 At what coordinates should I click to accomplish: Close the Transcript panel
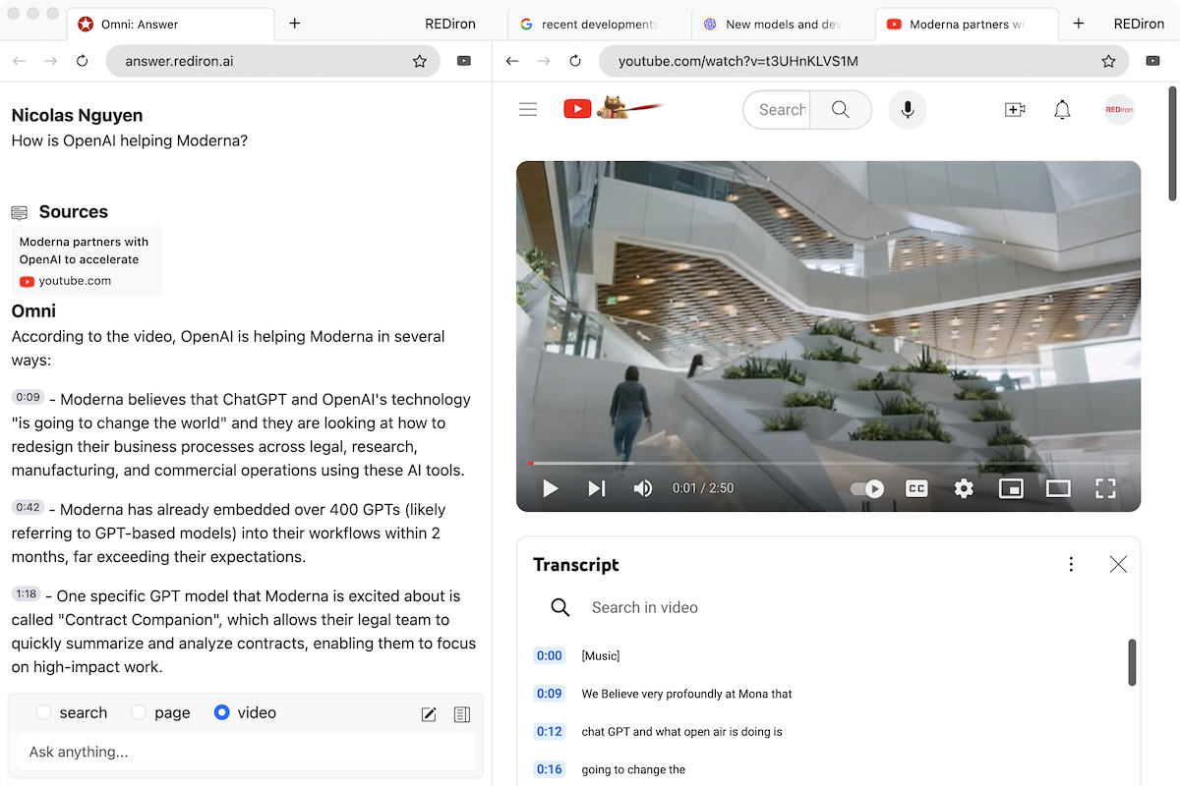click(x=1118, y=564)
